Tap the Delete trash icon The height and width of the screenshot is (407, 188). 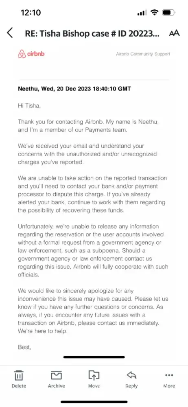pyautogui.click(x=19, y=375)
